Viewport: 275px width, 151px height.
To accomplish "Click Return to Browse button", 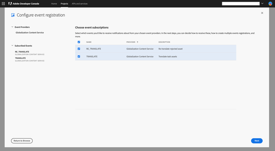I will pos(22,141).
